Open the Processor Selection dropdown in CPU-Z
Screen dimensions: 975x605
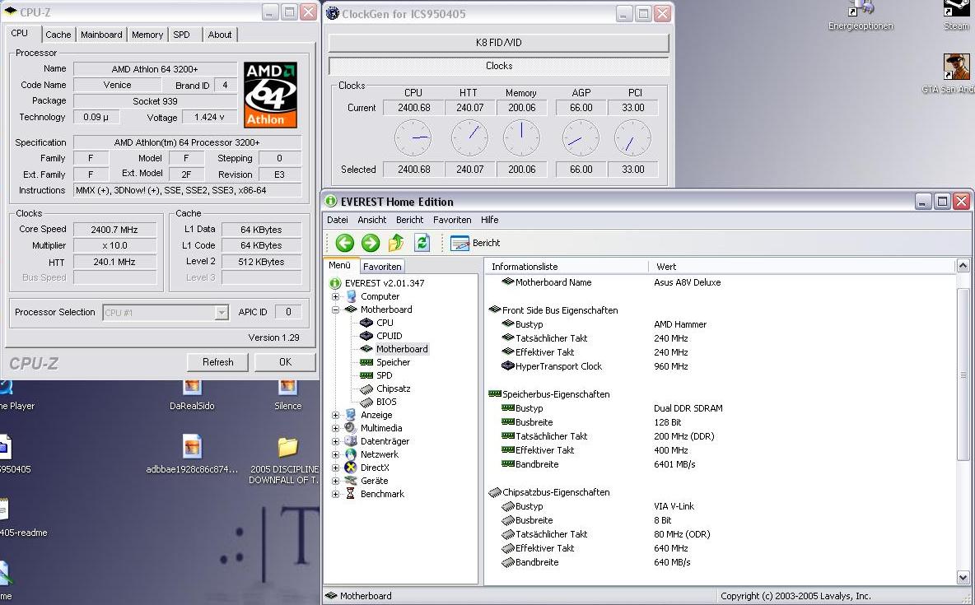pyautogui.click(x=222, y=313)
